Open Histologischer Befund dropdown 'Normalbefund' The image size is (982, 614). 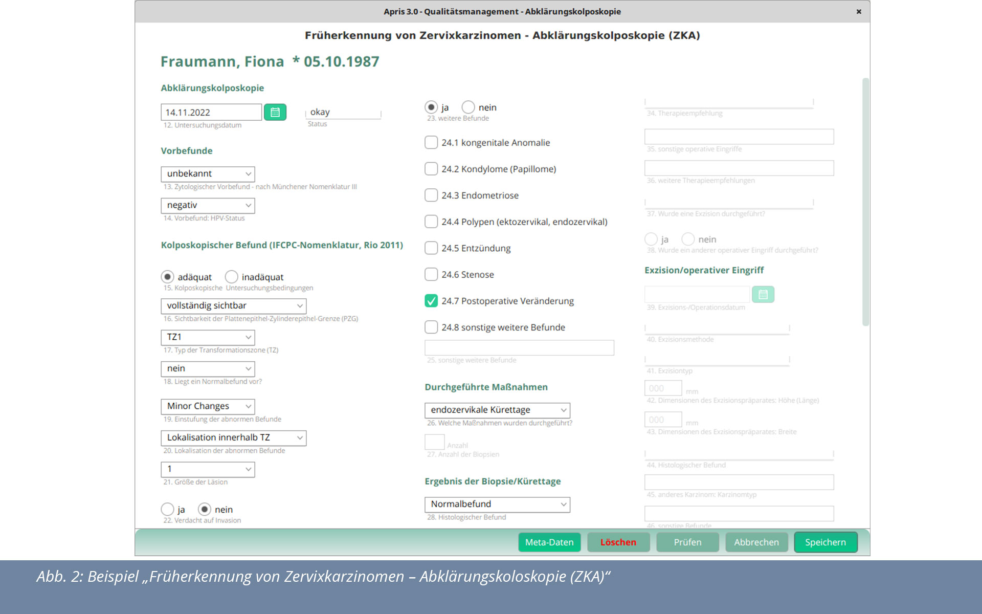497,505
